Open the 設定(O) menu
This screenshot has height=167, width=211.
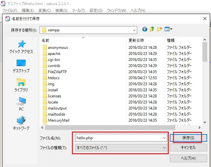tap(96, 11)
